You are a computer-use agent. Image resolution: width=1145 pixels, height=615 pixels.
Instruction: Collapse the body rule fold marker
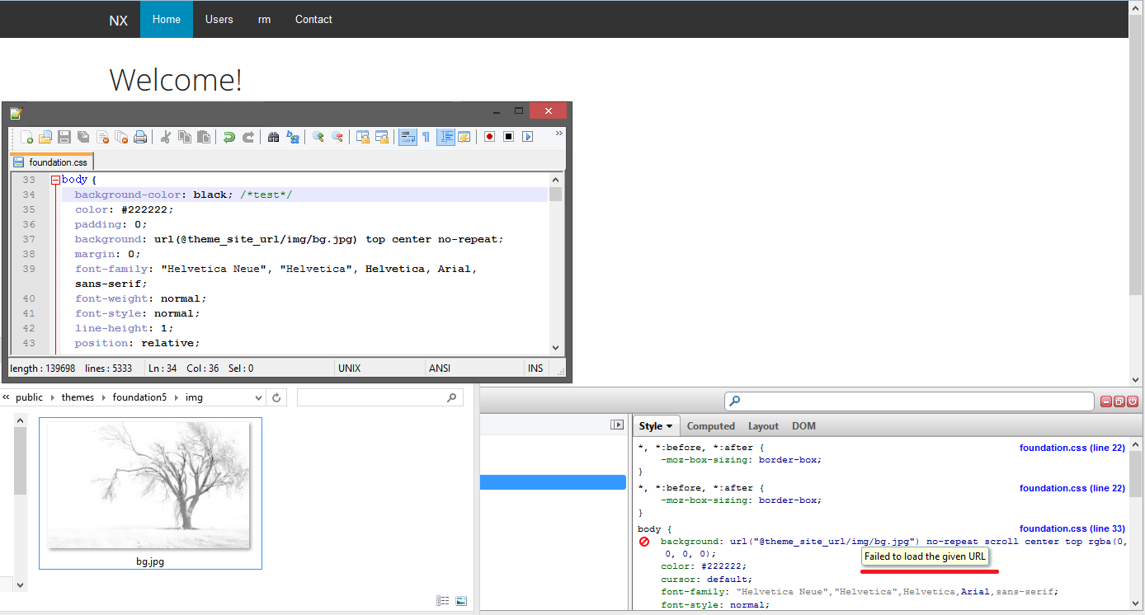(55, 180)
